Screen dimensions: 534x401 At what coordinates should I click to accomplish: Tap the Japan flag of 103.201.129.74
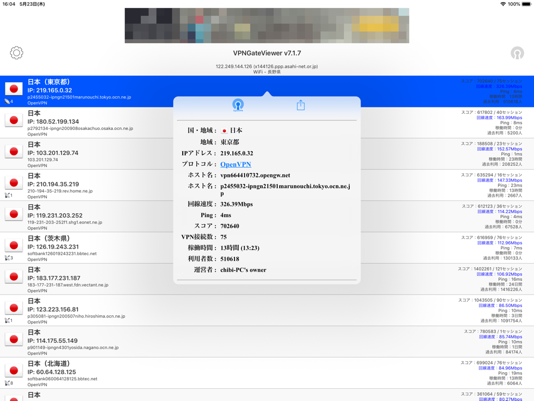[x=14, y=152]
